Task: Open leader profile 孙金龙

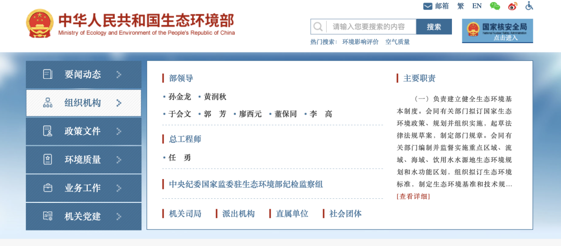Action: click(x=180, y=97)
